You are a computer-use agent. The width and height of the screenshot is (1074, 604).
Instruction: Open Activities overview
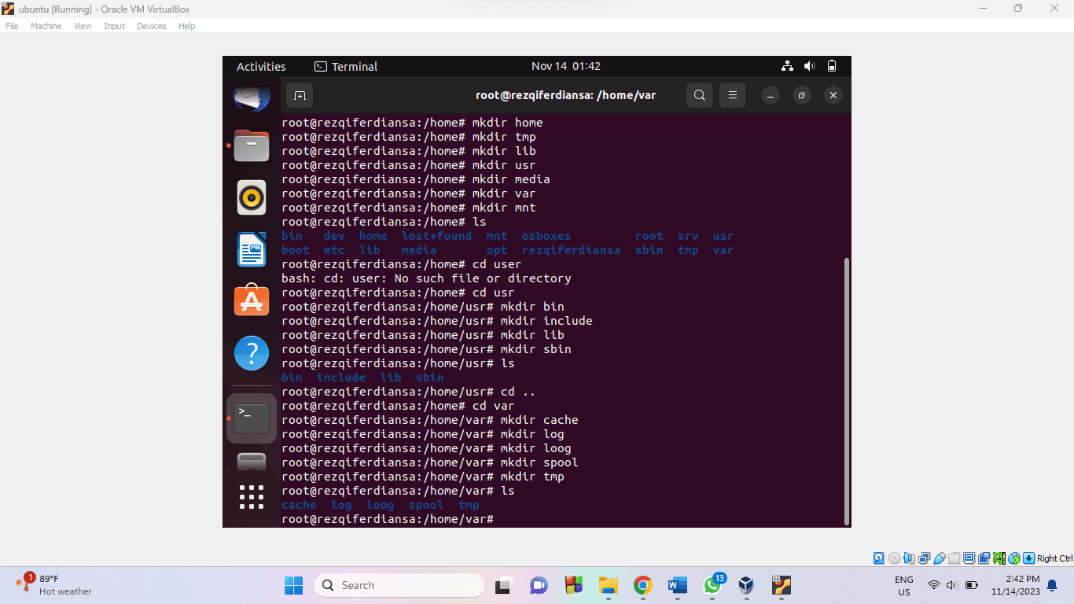point(261,66)
